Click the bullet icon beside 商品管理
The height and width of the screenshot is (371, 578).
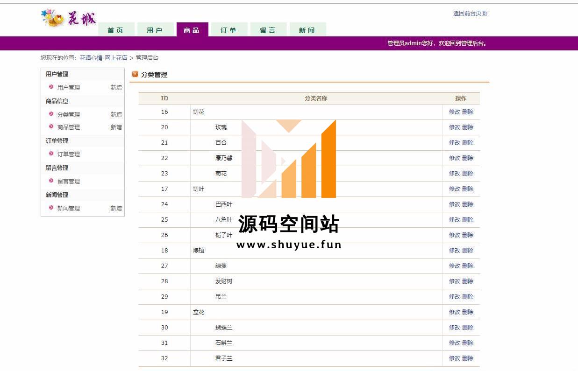pos(51,126)
